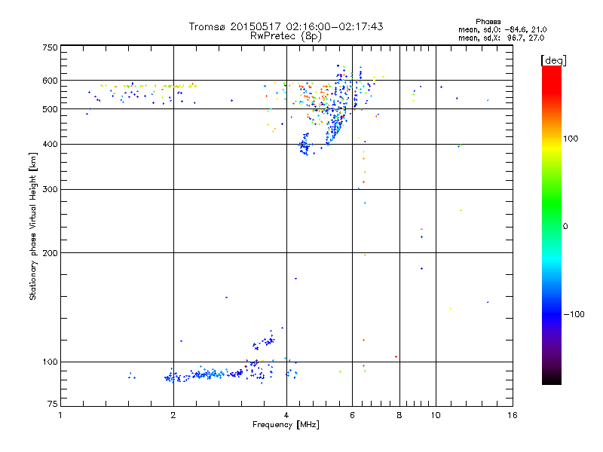Click the 'Phases' header text

[x=488, y=22]
